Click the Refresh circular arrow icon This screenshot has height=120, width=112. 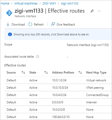pyautogui.click(x=30, y=25)
